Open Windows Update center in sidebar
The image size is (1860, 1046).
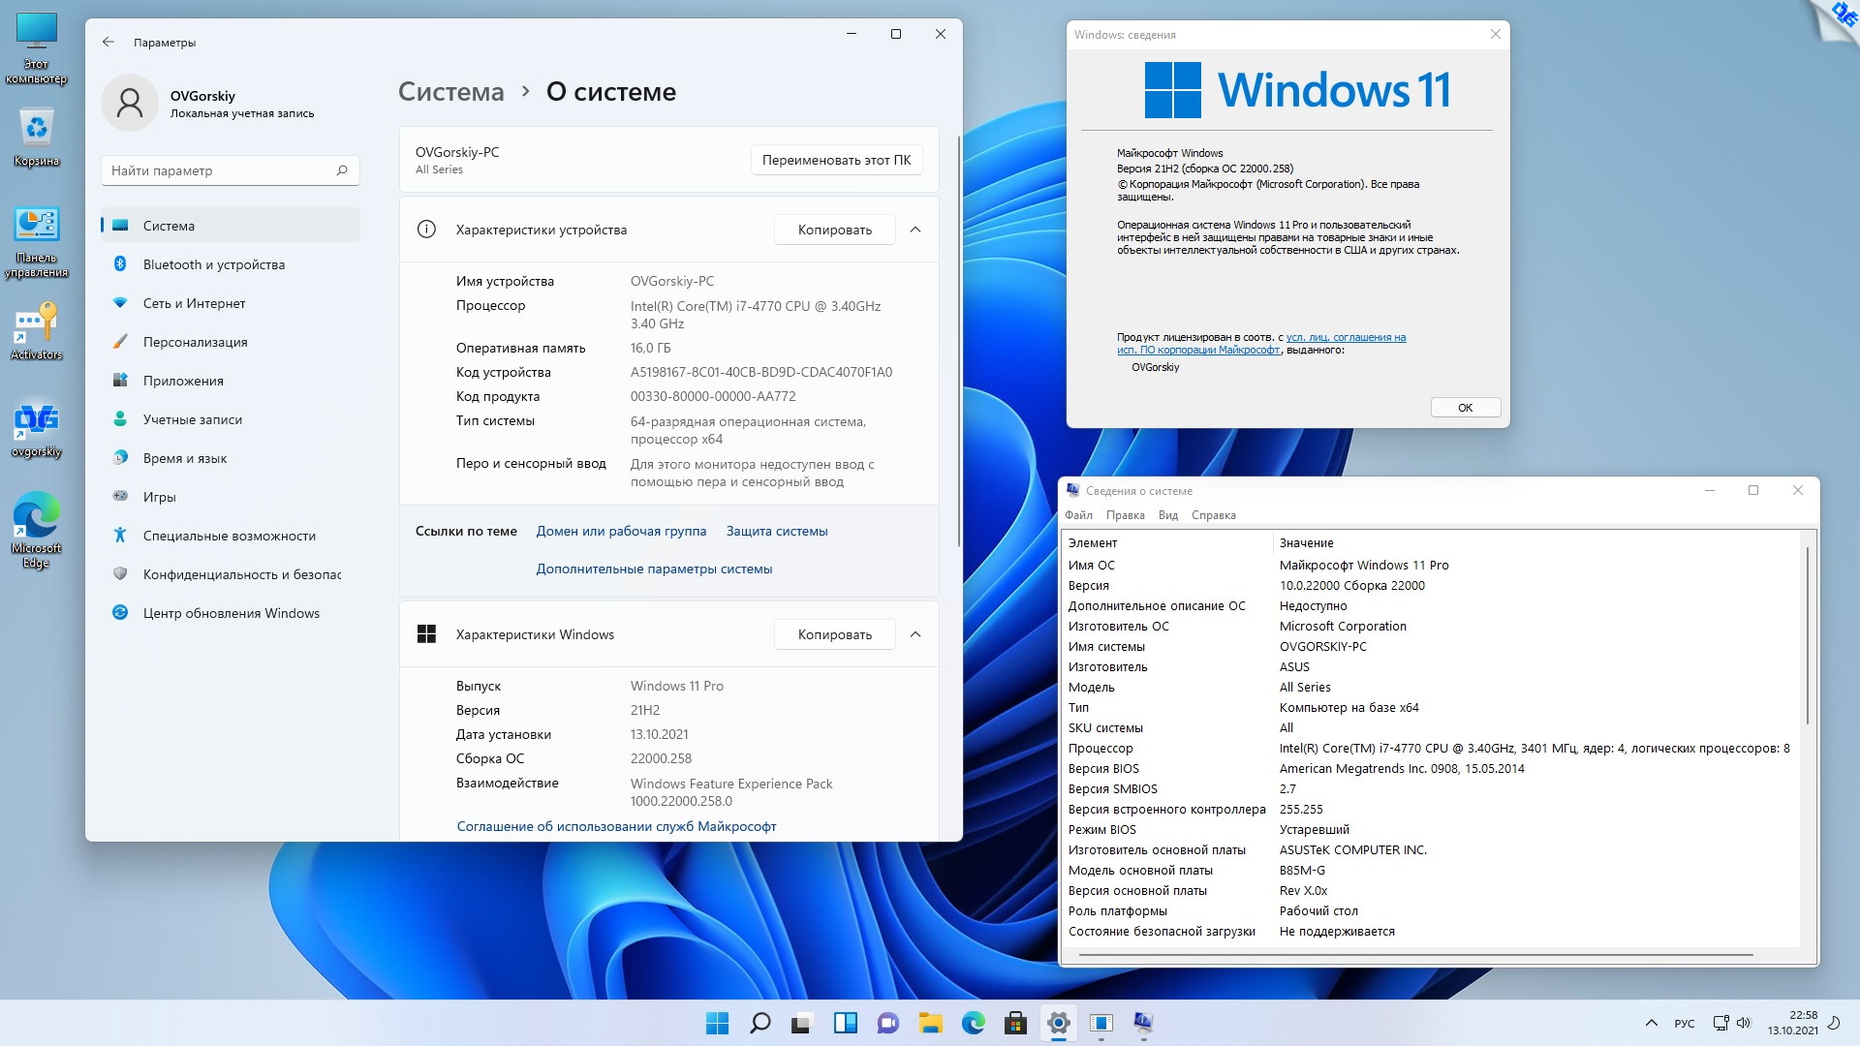coord(231,613)
